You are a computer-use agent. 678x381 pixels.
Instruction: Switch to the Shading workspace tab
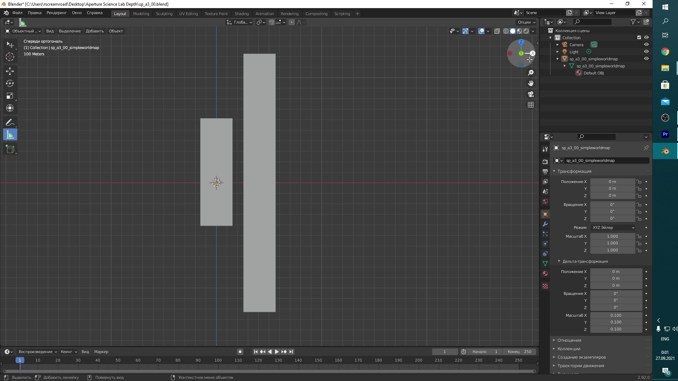[x=242, y=14]
